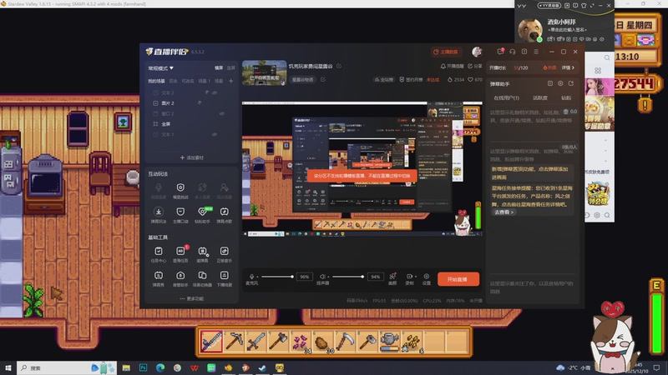The image size is (668, 375).
Task: Adjust the speaker volume slider
Action: tap(348, 277)
